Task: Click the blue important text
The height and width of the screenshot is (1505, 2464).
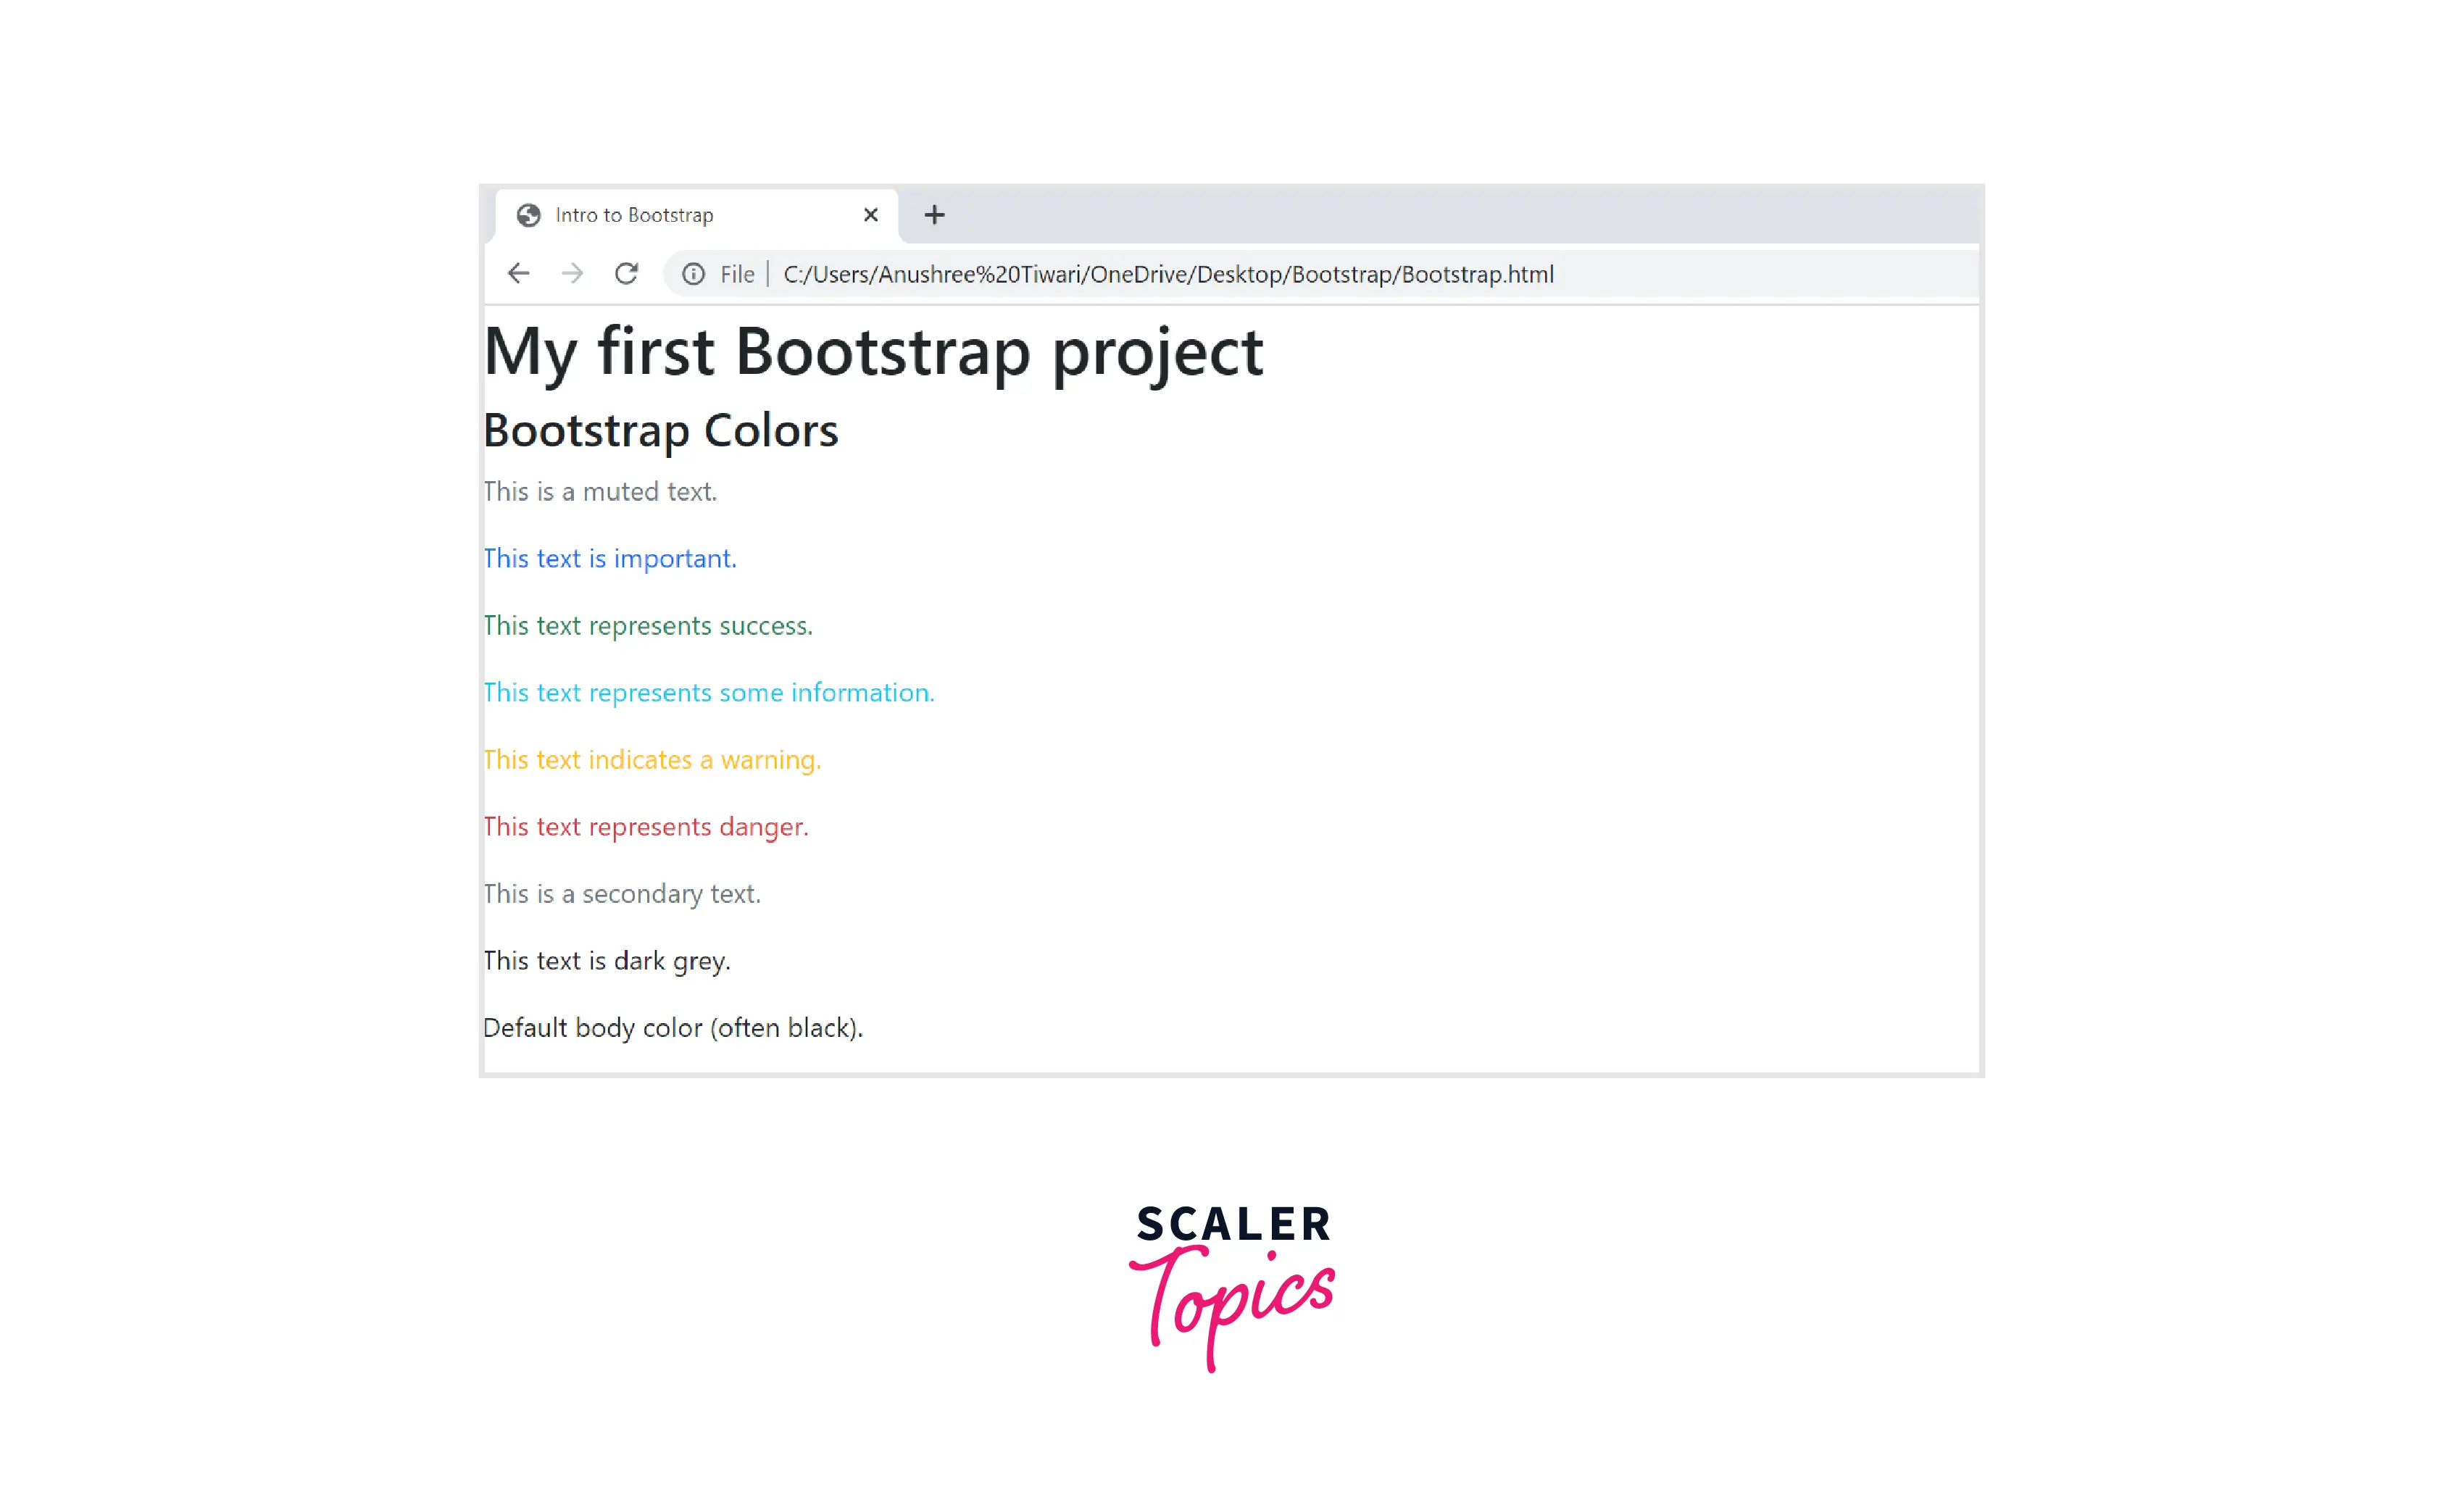Action: (x=609, y=559)
